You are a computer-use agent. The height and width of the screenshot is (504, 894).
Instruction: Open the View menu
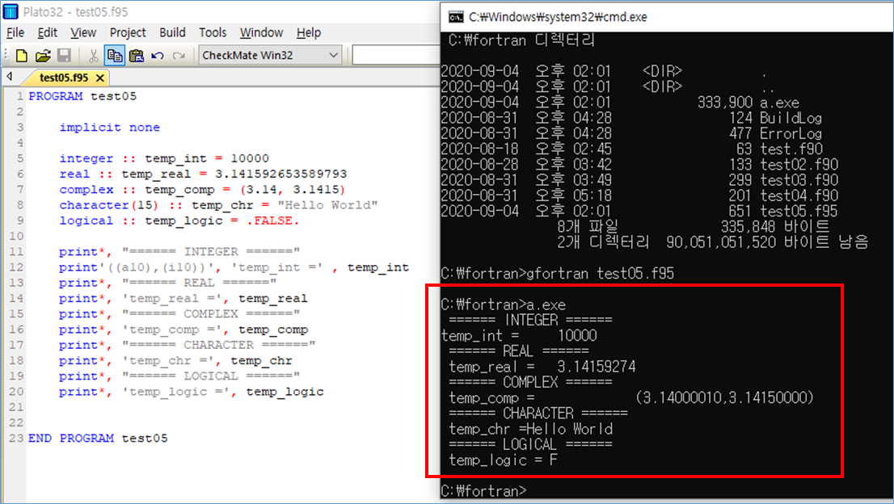pyautogui.click(x=83, y=32)
